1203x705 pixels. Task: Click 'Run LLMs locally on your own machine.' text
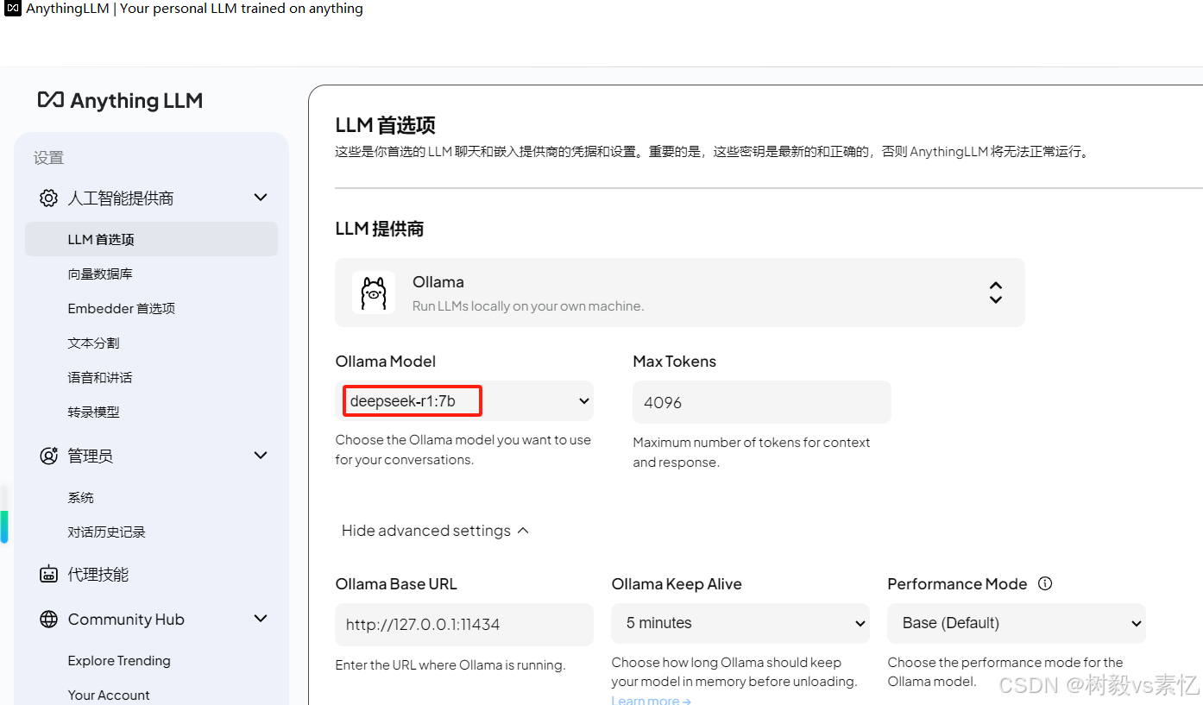click(x=528, y=306)
